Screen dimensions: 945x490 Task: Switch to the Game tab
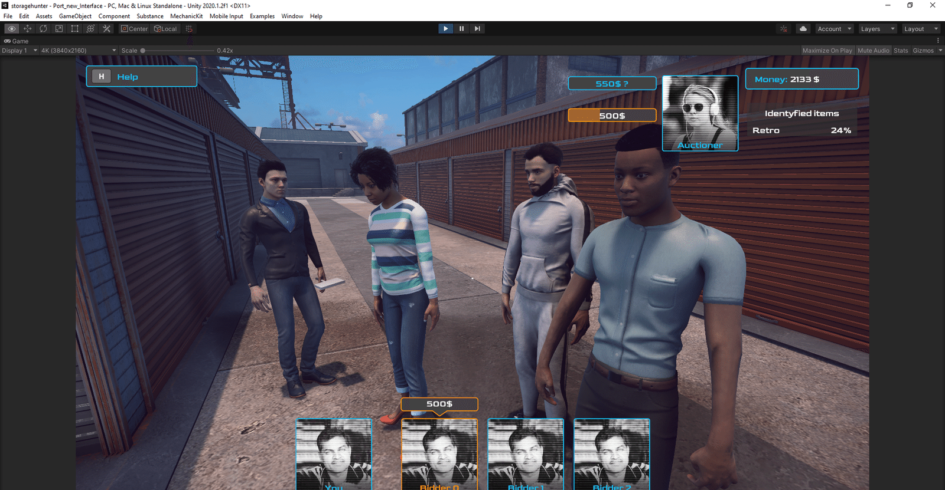pyautogui.click(x=17, y=41)
